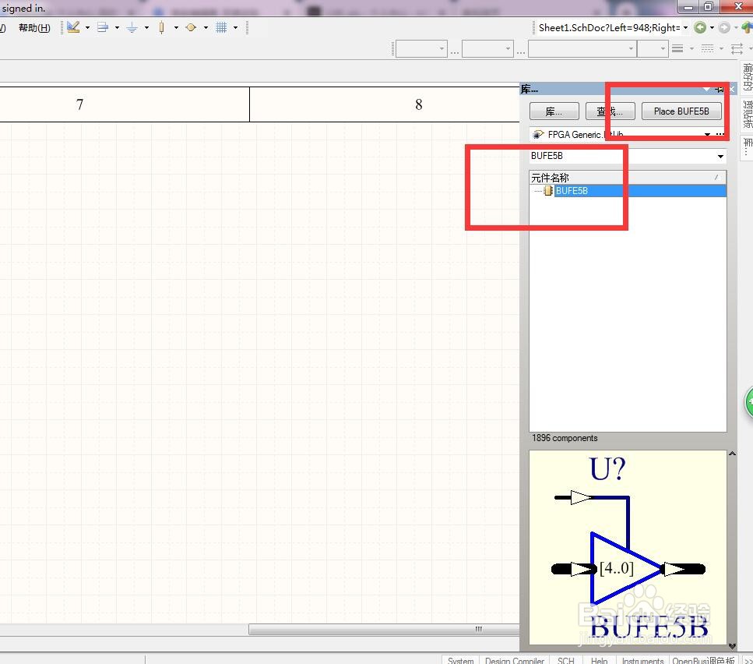Expand the digital devices dropdown arrow
Image resolution: width=753 pixels, height=664 pixels.
176,28
